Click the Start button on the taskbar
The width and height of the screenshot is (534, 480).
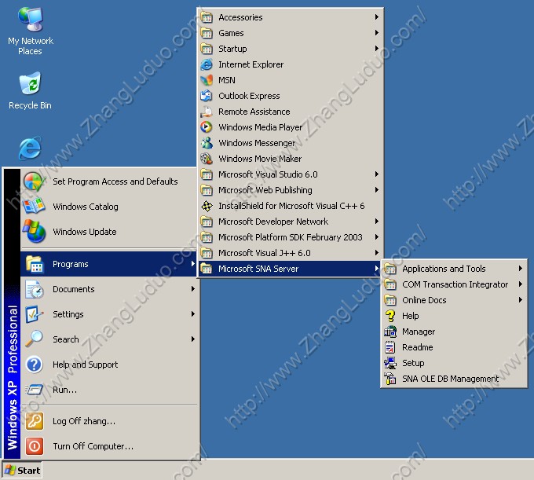[22, 471]
